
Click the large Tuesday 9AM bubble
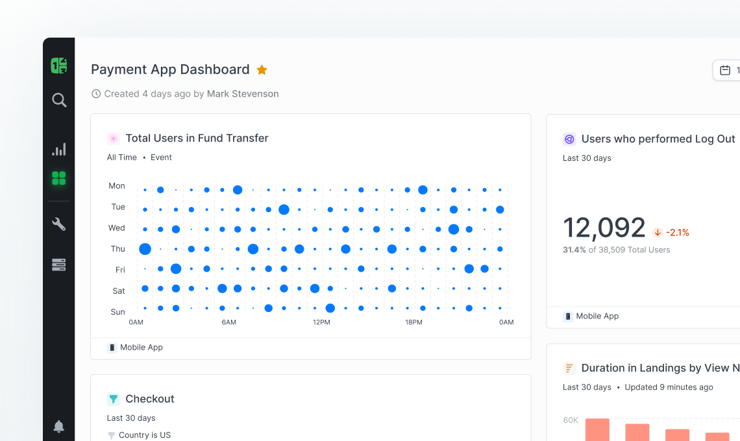tap(284, 209)
